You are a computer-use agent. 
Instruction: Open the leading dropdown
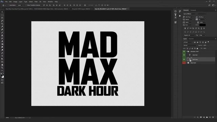click(x=205, y=17)
